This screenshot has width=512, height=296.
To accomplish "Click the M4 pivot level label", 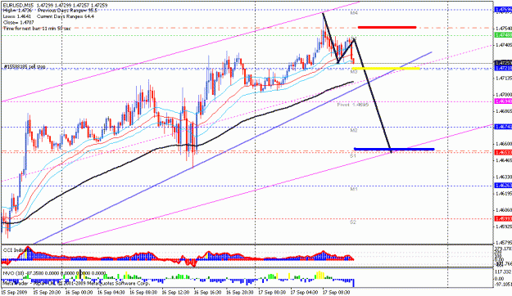I will pyautogui.click(x=354, y=13).
